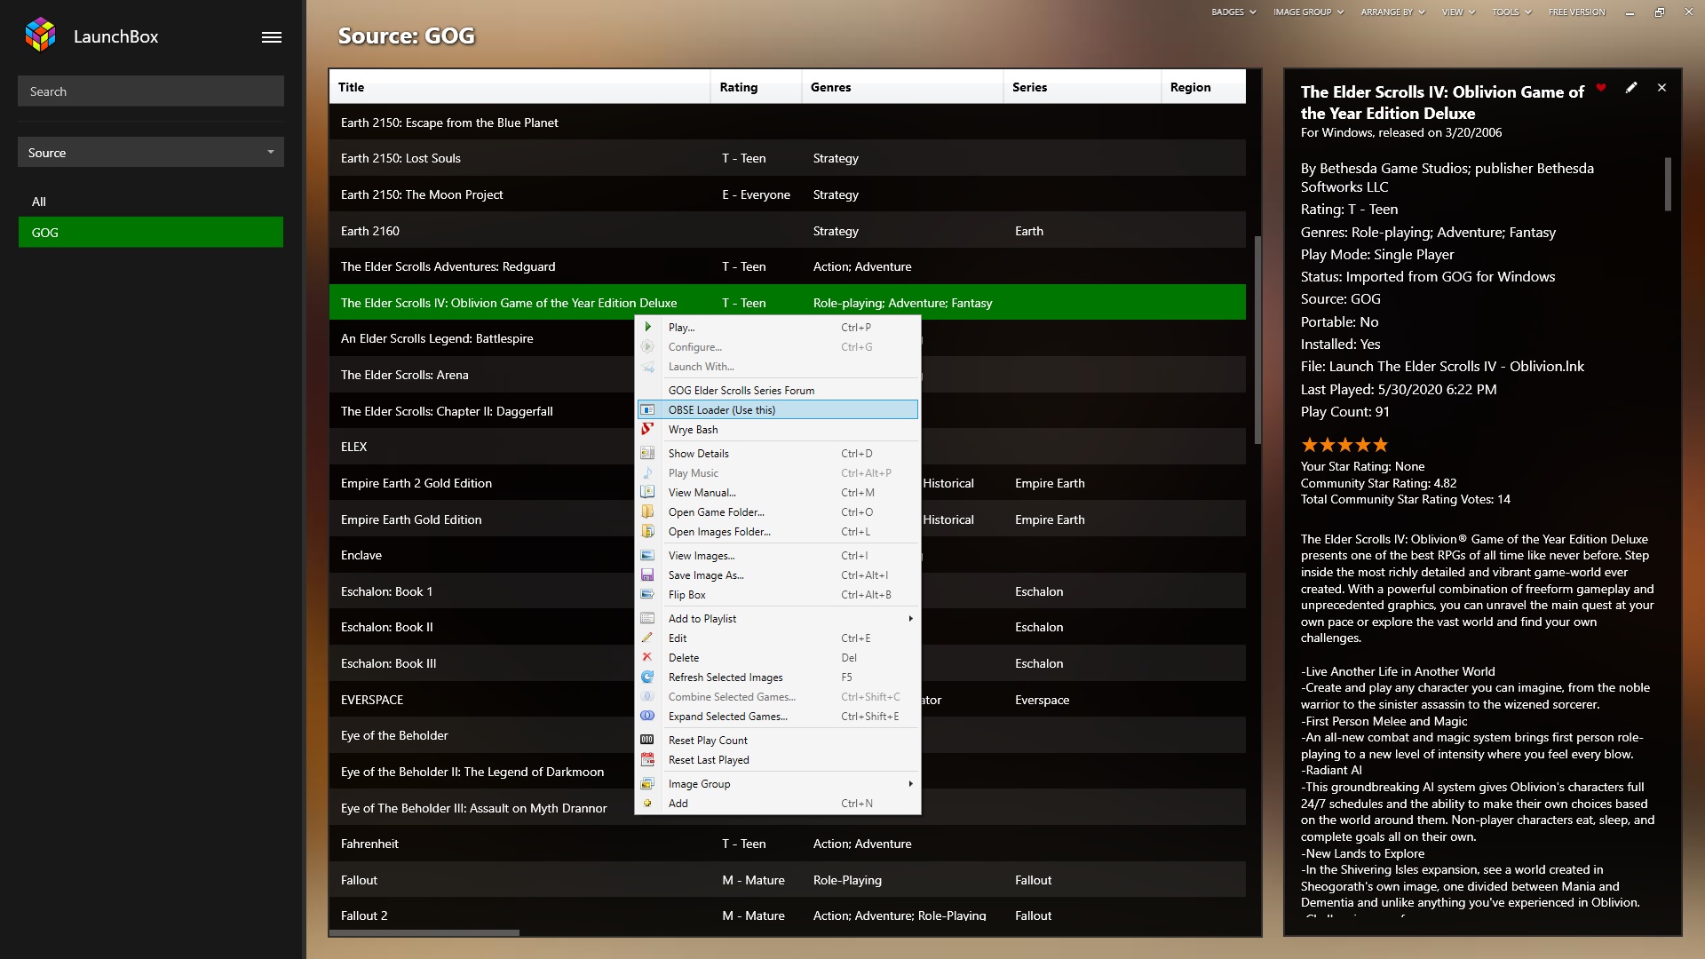Click the game list vertical scrollbar
The image size is (1705, 959).
tap(1257, 339)
